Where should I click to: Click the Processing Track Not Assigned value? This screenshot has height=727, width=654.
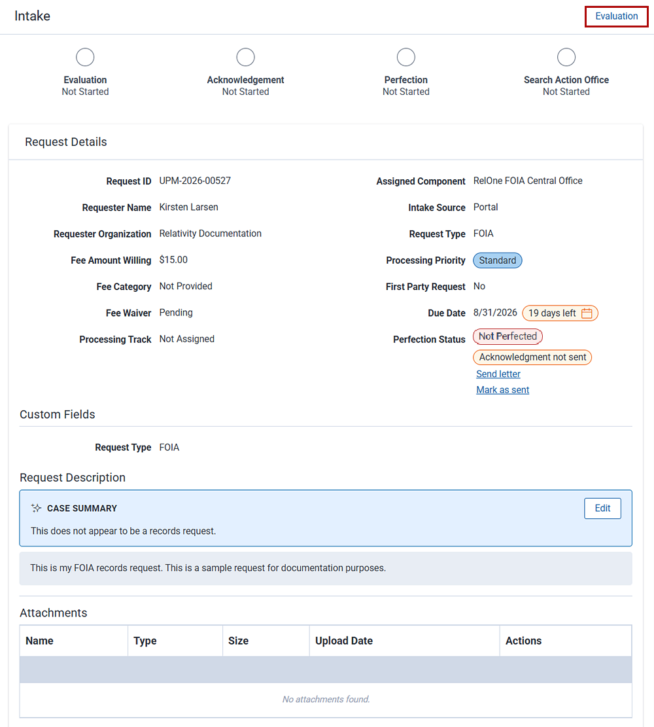tap(187, 339)
